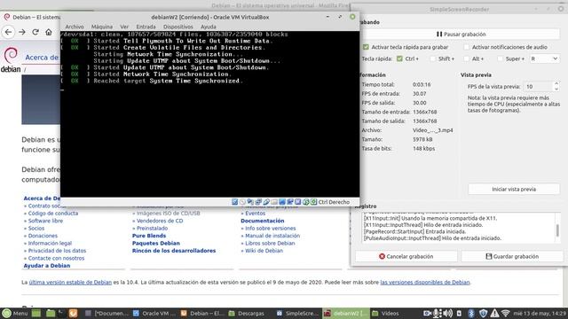Open the Ver menu in VirtualBox
The height and width of the screenshot is (319, 568).
tap(124, 27)
